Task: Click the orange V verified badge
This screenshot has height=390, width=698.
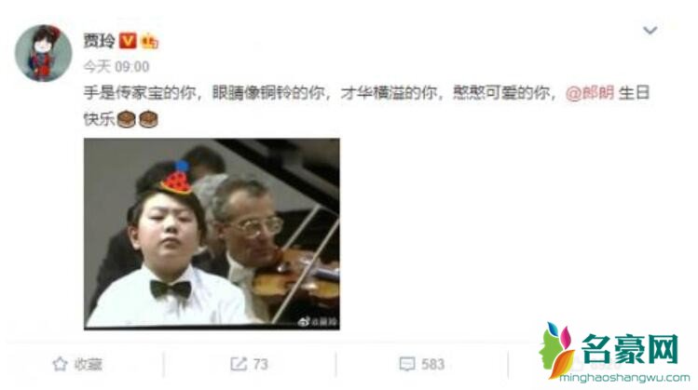Action: pos(128,41)
